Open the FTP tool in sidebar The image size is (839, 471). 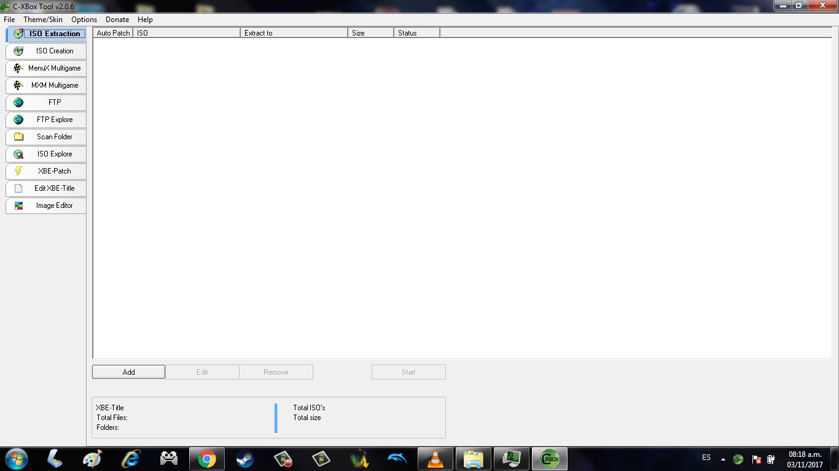click(46, 102)
